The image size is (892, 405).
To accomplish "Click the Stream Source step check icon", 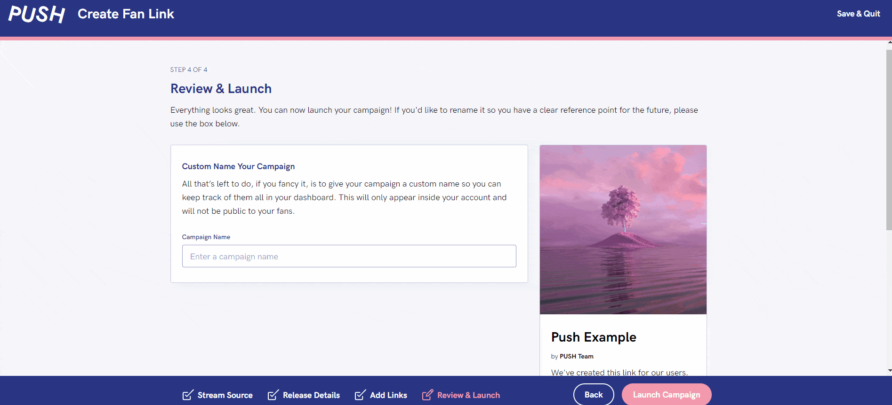I will pyautogui.click(x=188, y=395).
